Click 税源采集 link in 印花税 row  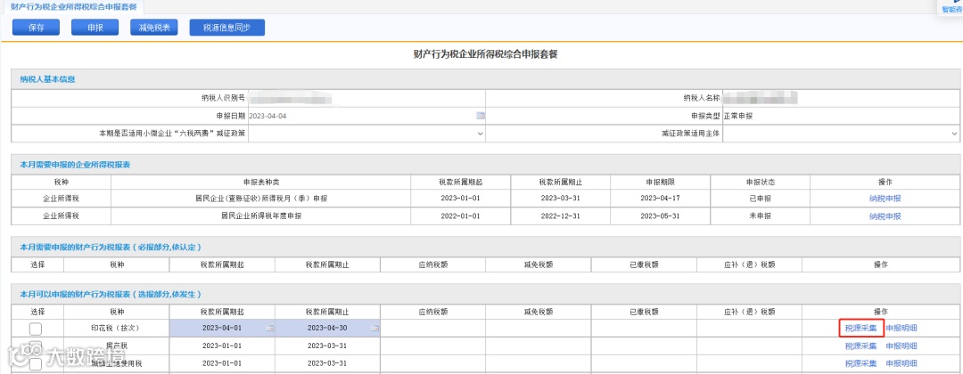click(861, 328)
